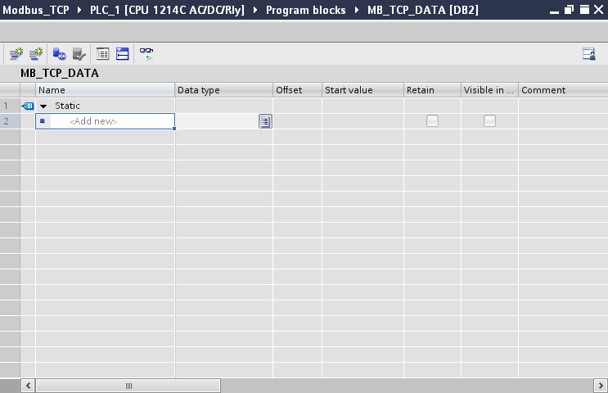Screen dimensions: 608x393
Task: Click the Comment column header
Action: coord(563,90)
